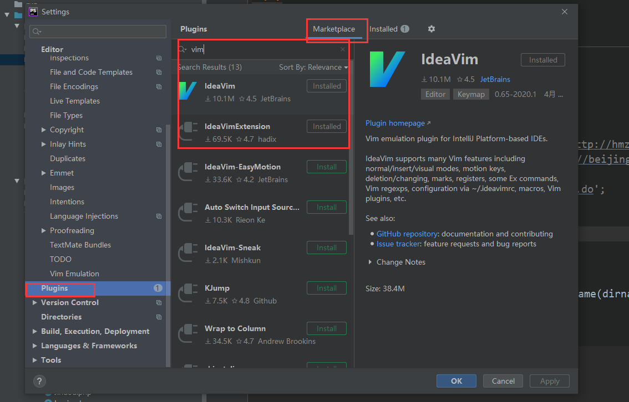Click project-level icon beside File and Code Templates

pos(159,72)
